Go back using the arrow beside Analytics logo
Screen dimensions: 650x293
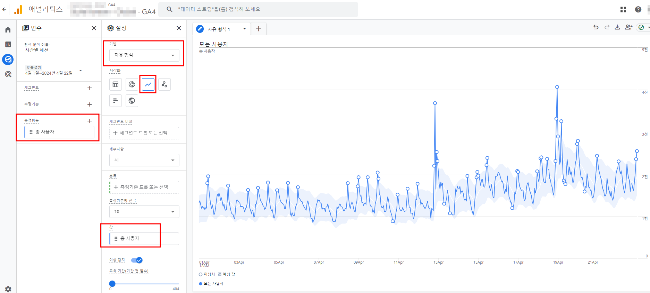[4, 9]
